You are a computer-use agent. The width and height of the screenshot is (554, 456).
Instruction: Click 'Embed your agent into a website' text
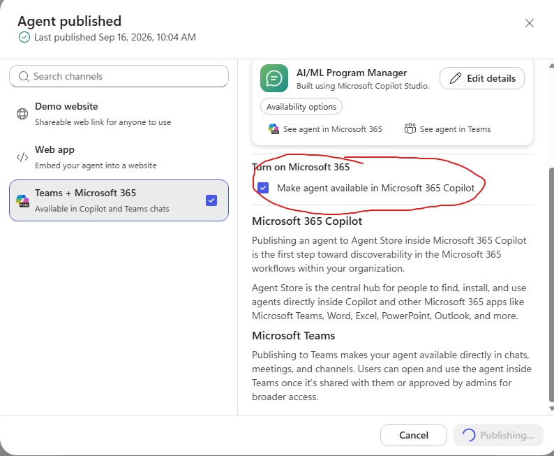[x=96, y=166]
